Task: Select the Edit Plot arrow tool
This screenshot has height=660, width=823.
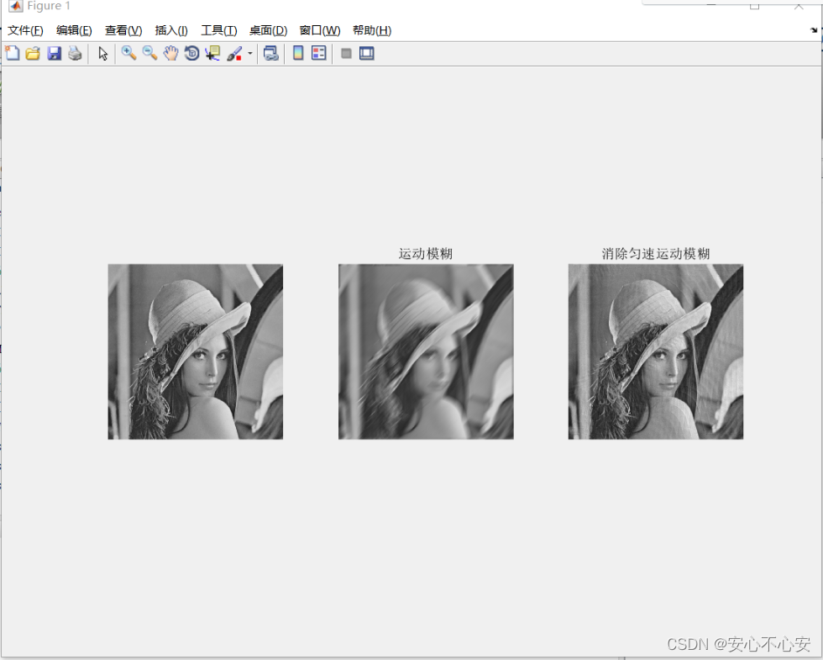Action: (x=102, y=53)
